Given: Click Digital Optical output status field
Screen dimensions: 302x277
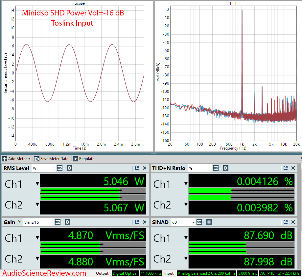Looking at the screenshot, I should pyautogui.click(x=125, y=273).
